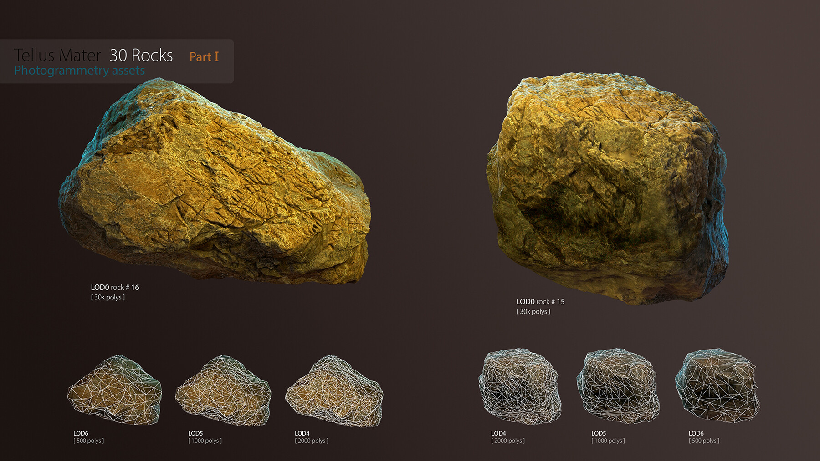Select the "LOD4" label in rock 15's row
Screen dimensions: 820x461
498,433
